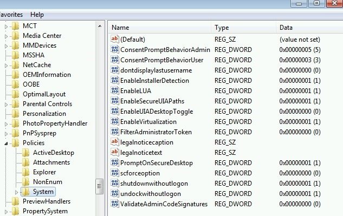Select the ActiveDesktop registry key

[x=54, y=153]
